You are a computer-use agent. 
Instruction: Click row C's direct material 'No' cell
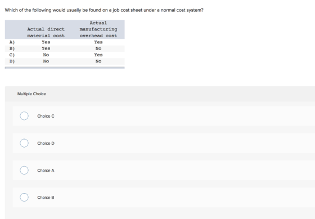(46, 55)
